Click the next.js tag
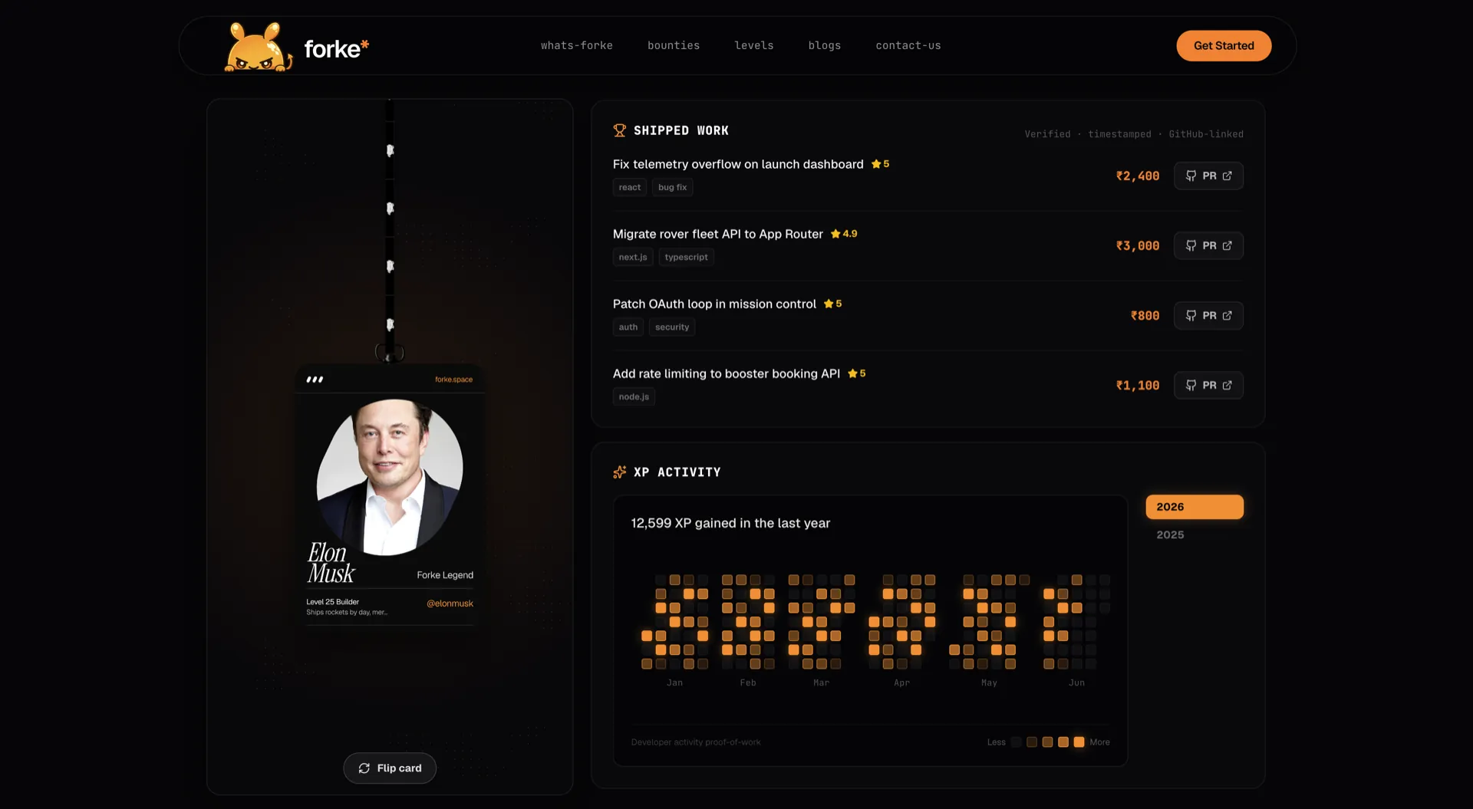Screen dimensions: 1473x809 (x=633, y=257)
